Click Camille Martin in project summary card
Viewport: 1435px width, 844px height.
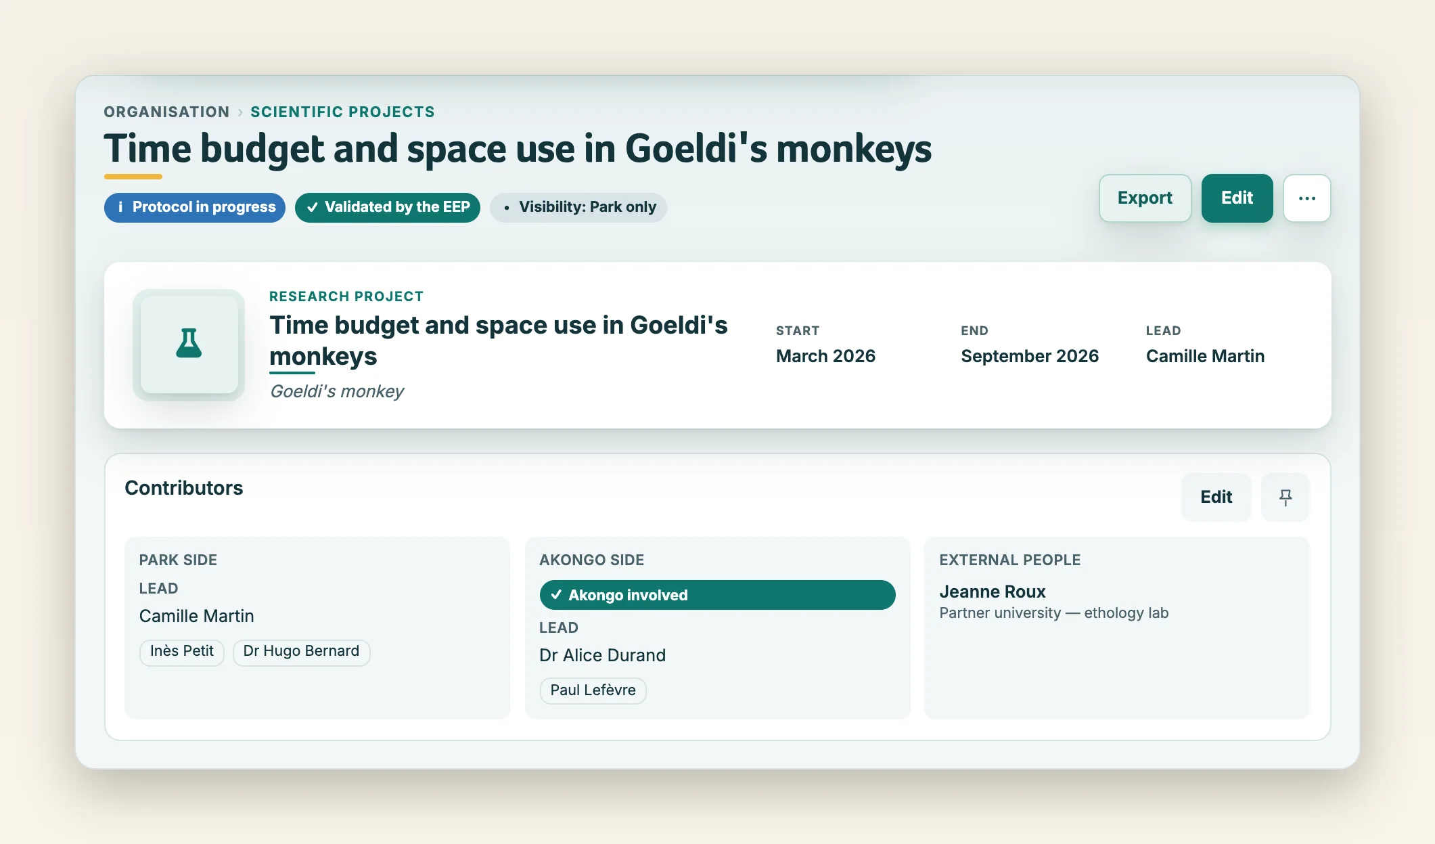1205,356
